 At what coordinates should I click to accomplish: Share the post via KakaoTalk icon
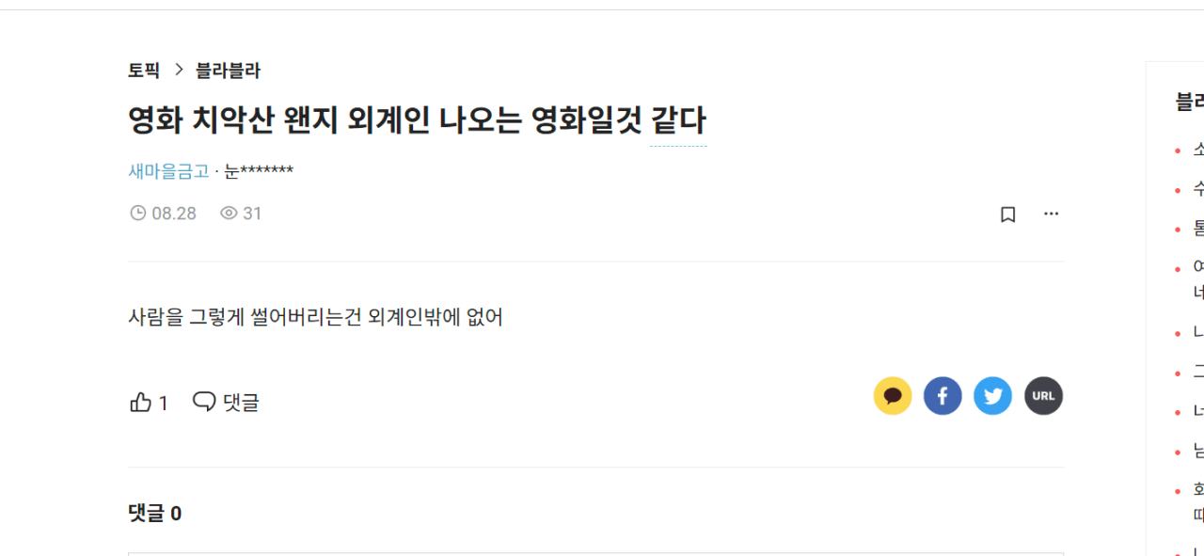pos(893,396)
